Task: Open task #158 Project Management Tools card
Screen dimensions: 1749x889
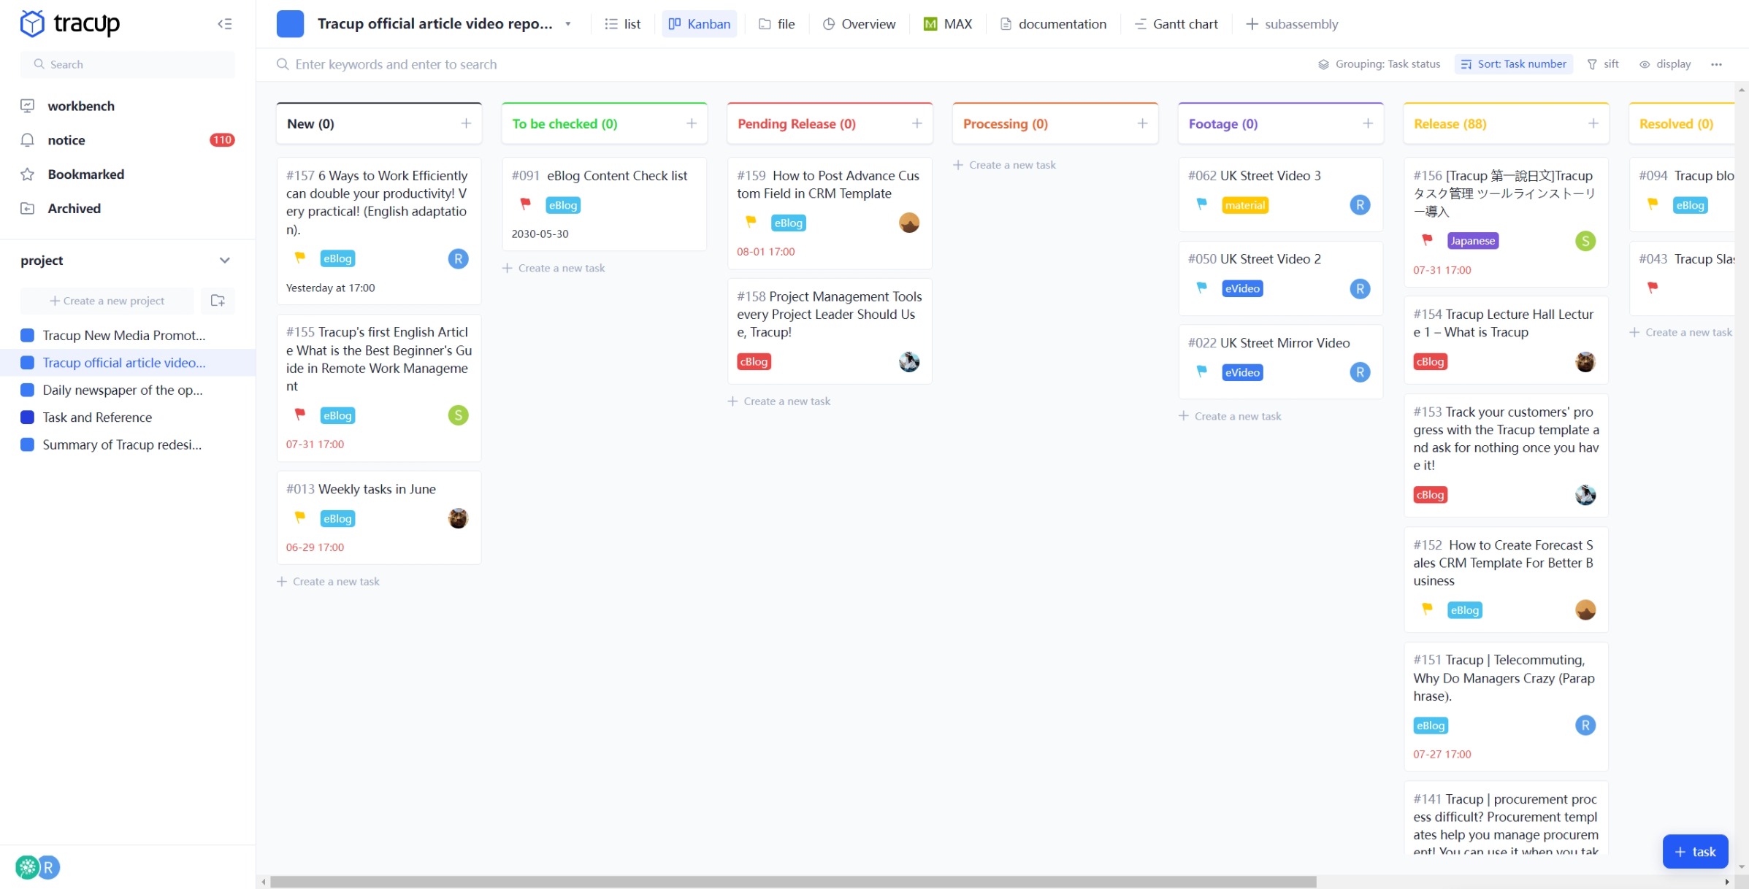Action: click(x=830, y=331)
